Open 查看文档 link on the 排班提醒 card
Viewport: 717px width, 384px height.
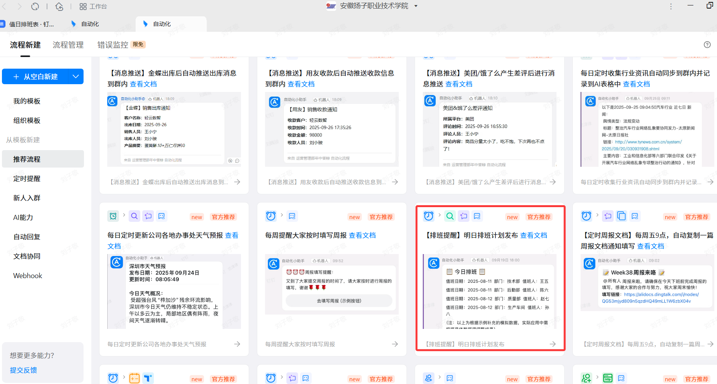pyautogui.click(x=534, y=235)
